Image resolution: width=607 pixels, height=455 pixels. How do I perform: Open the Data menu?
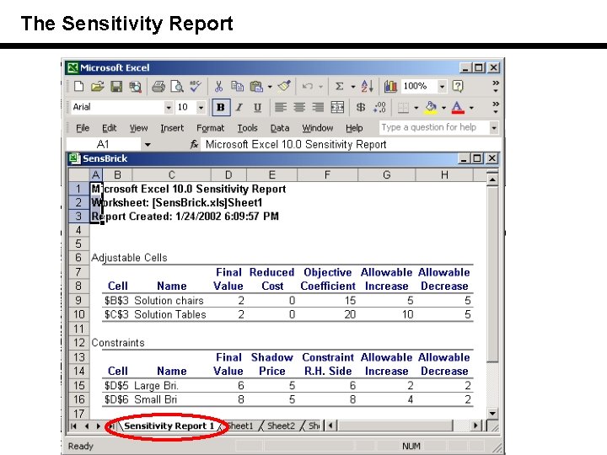pos(280,128)
